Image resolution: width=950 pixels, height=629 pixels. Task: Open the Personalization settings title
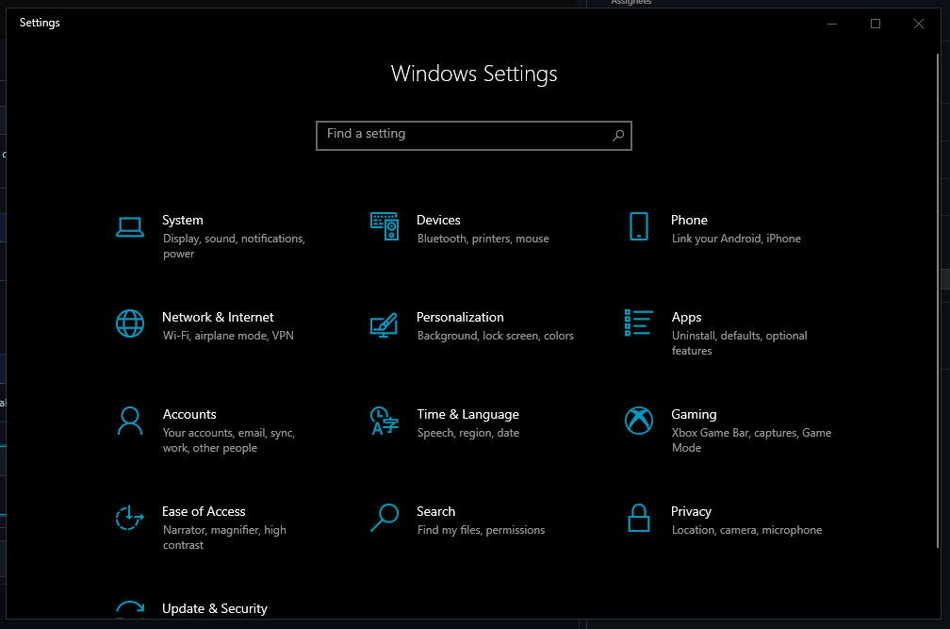tap(460, 317)
